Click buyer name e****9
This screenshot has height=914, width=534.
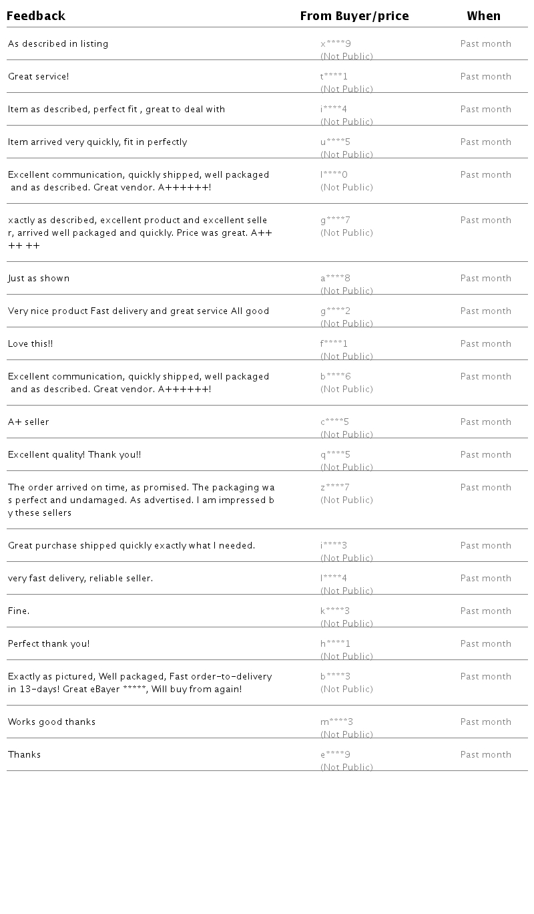point(335,755)
